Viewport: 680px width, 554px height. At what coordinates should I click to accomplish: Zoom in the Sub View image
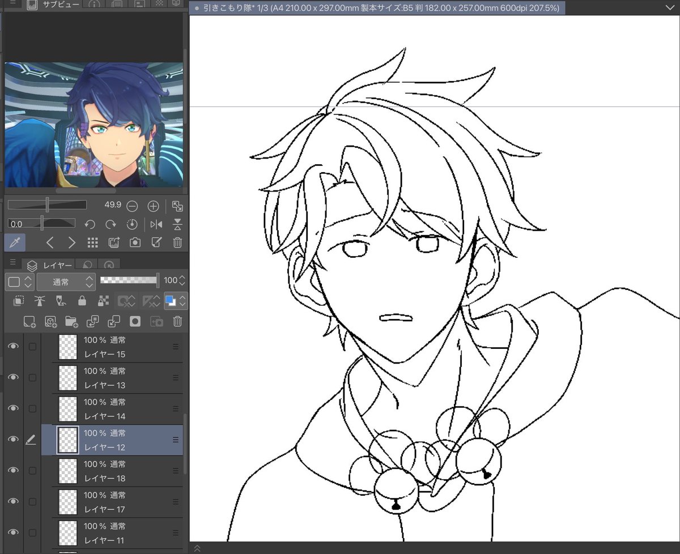pos(153,206)
